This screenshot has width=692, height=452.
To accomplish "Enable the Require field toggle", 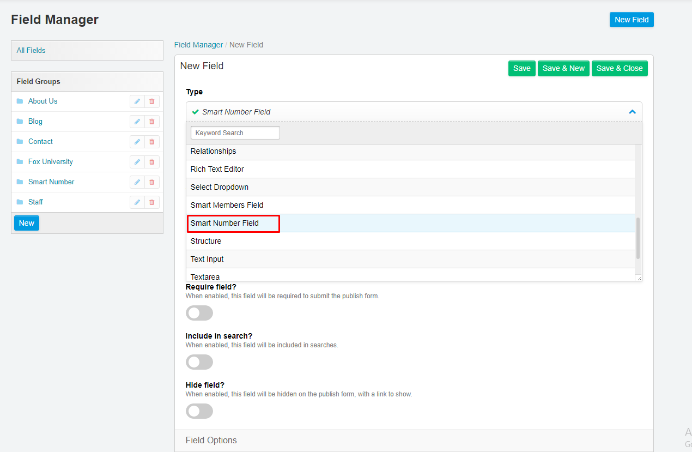I will (199, 313).
